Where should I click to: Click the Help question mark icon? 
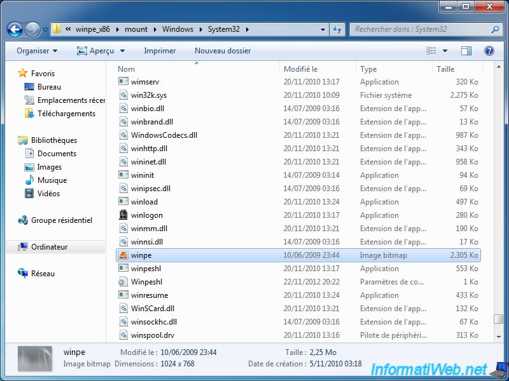click(489, 51)
